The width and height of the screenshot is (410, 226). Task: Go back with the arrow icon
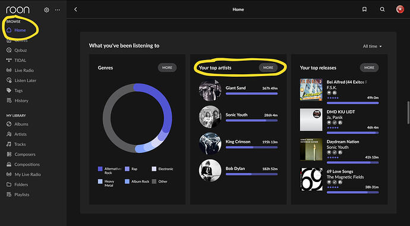click(75, 10)
